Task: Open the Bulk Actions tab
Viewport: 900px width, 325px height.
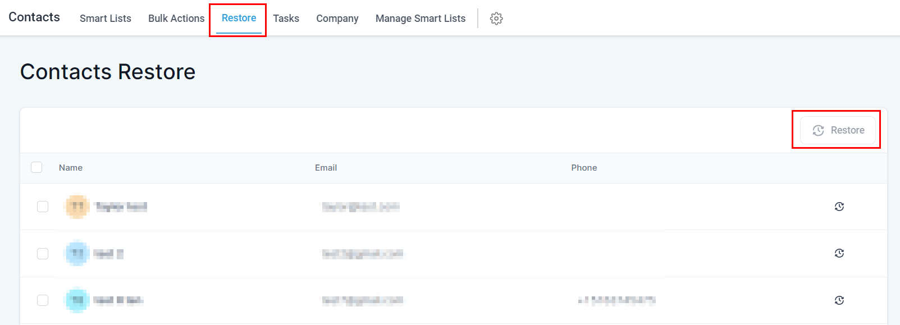Action: (176, 19)
